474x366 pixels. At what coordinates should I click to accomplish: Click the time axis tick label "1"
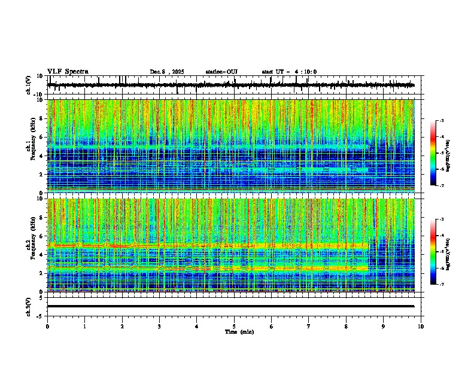[84, 327]
